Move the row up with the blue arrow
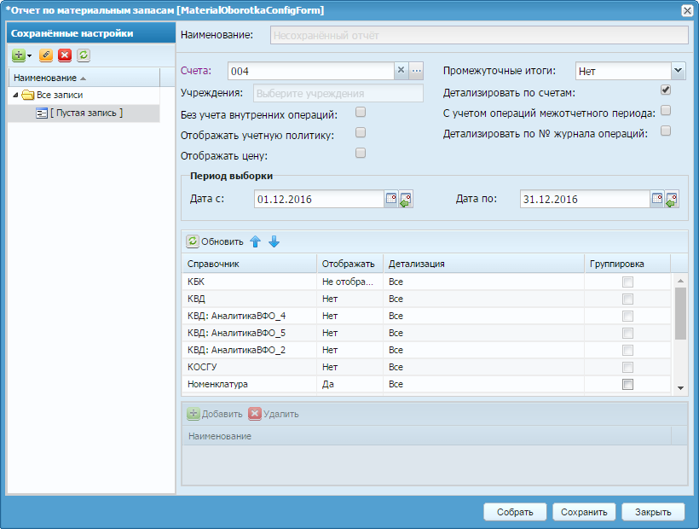The image size is (699, 529). click(x=255, y=241)
